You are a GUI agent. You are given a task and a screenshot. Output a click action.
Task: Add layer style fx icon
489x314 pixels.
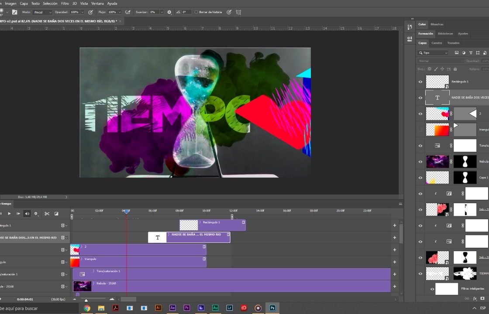[x=475, y=298]
